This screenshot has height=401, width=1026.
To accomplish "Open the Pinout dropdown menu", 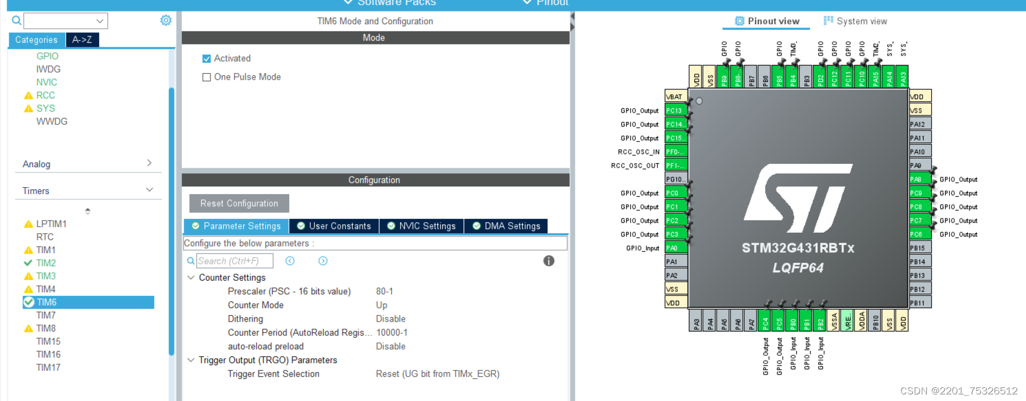I will point(546,3).
